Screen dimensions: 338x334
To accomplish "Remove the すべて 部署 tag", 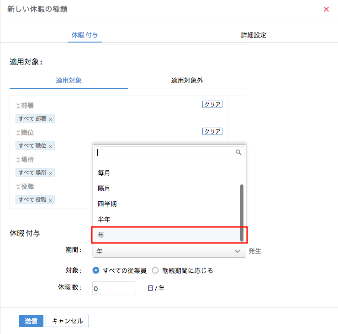I will click(51, 119).
